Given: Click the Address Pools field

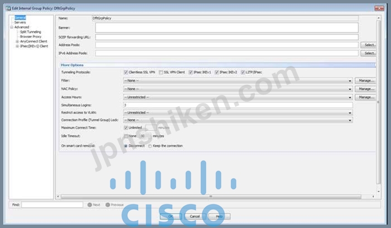Looking at the screenshot, I should tap(226, 45).
